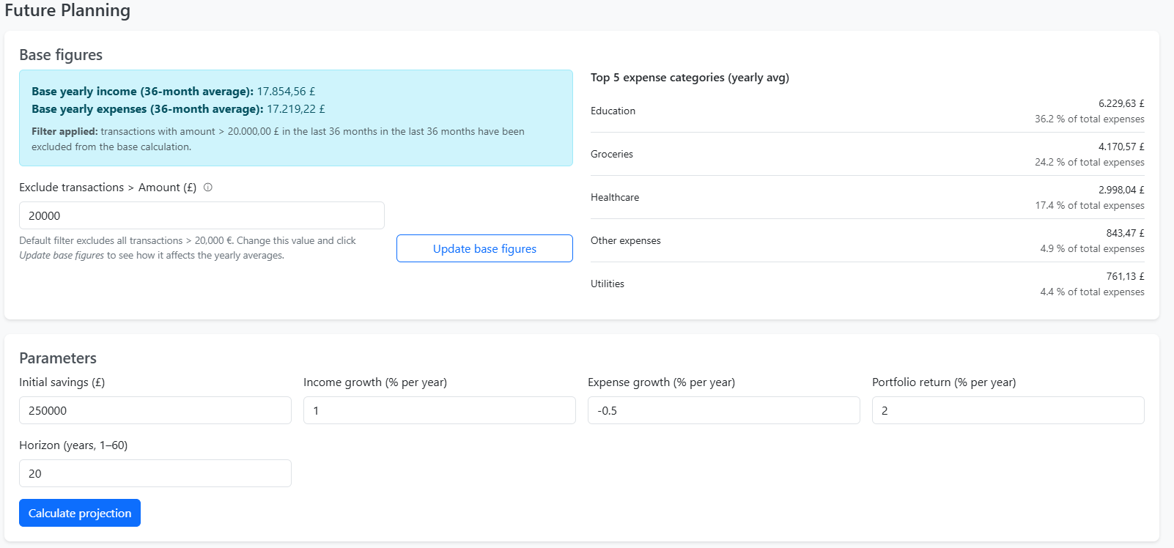The image size is (1174, 548).
Task: Select the Utilities expense category row
Action: [868, 284]
